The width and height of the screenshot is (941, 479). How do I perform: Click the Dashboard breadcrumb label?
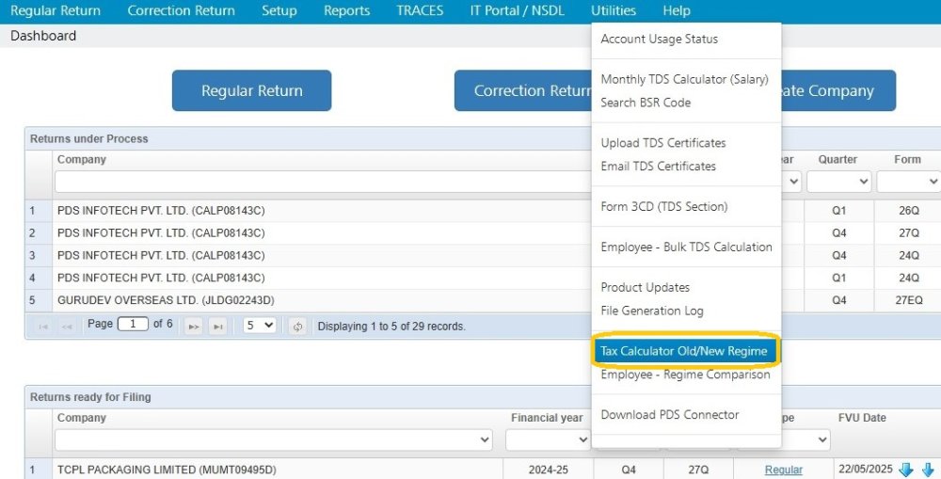tap(43, 36)
